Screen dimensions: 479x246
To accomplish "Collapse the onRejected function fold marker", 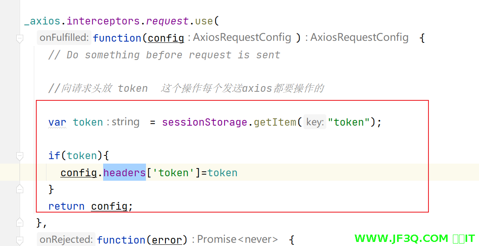I will pos(20,240).
